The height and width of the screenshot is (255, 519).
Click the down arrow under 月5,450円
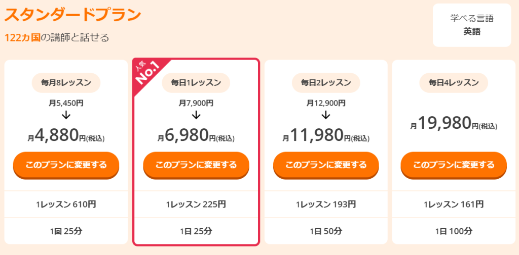click(x=66, y=115)
